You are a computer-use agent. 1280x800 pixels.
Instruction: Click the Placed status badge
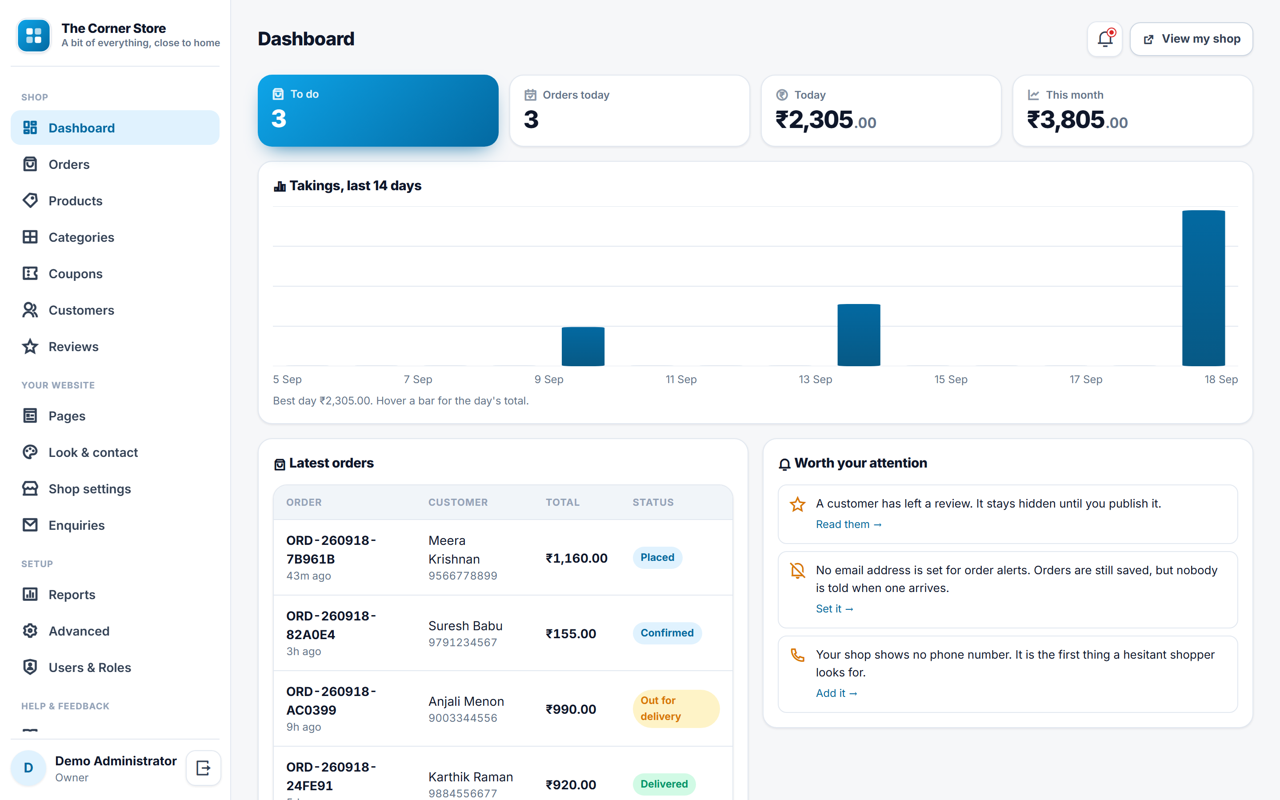coord(657,558)
